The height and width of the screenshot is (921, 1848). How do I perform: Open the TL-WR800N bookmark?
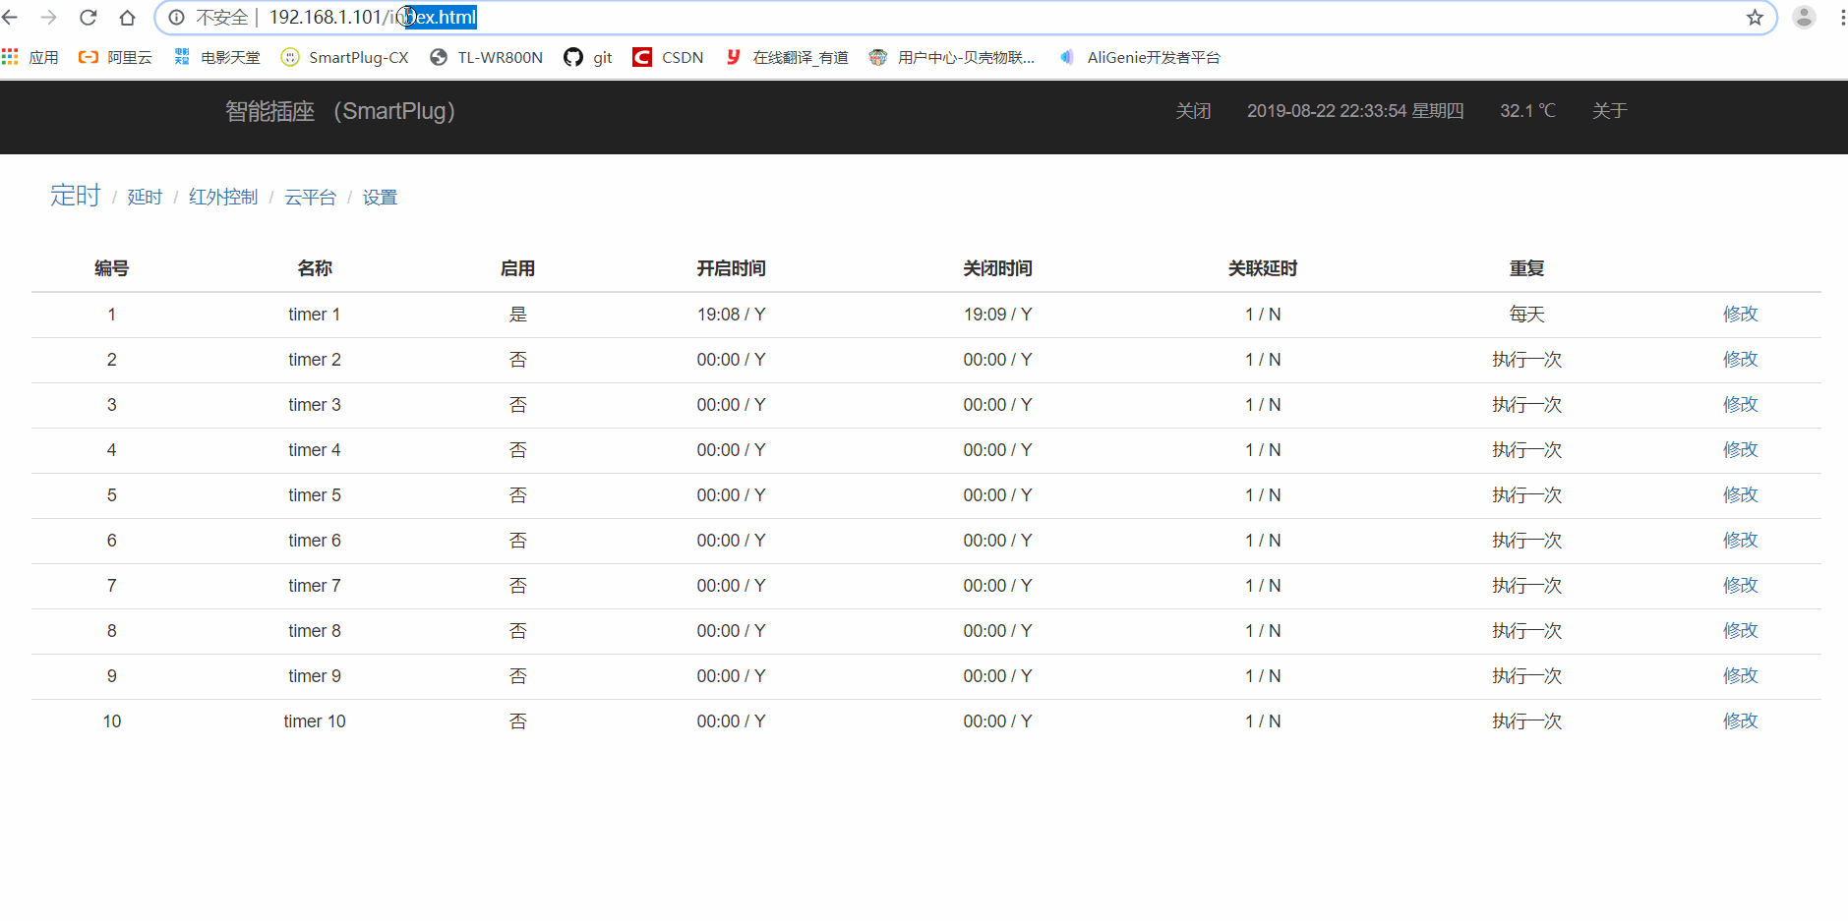pos(487,57)
